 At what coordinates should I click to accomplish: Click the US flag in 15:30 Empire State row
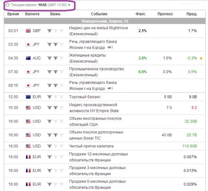[x=28, y=108]
